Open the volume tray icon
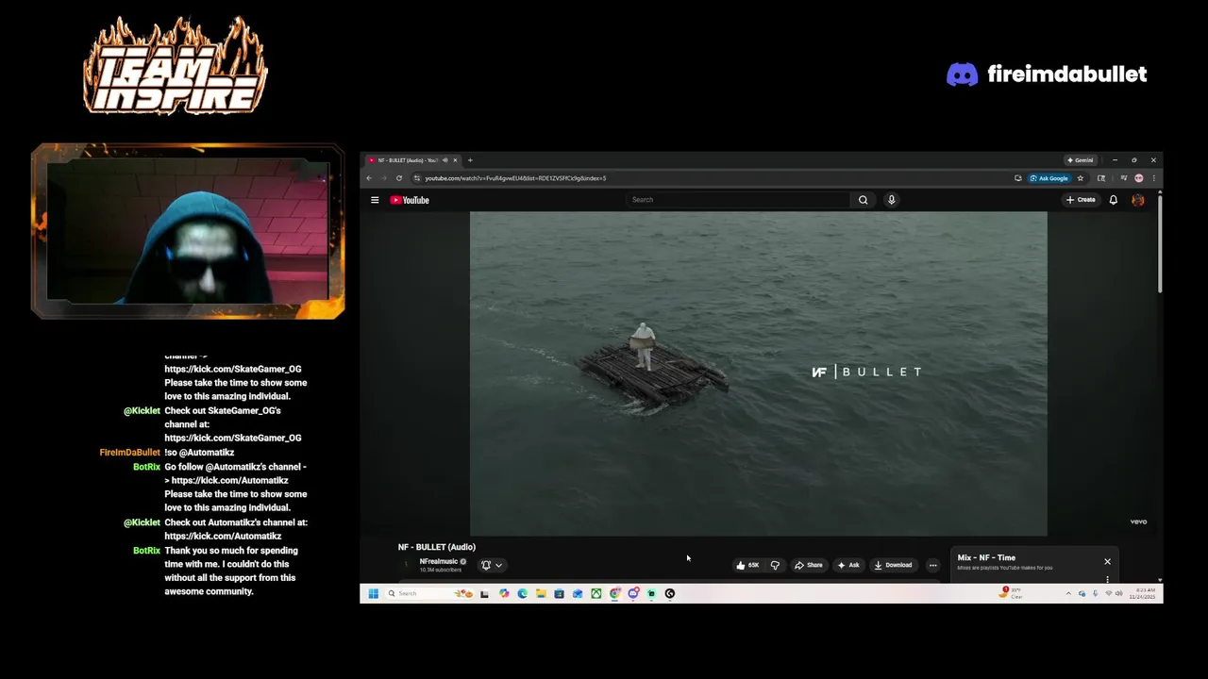The width and height of the screenshot is (1208, 679). 1118,593
